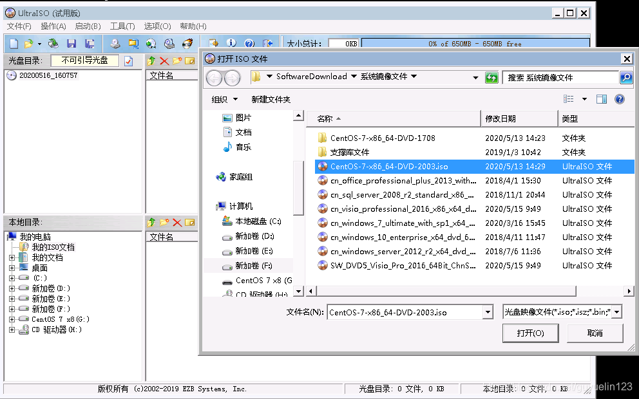Expand the (C:) drive tree node
Image resolution: width=639 pixels, height=399 pixels.
point(12,278)
